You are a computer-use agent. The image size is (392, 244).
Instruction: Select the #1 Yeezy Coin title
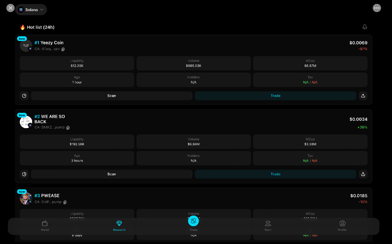49,43
